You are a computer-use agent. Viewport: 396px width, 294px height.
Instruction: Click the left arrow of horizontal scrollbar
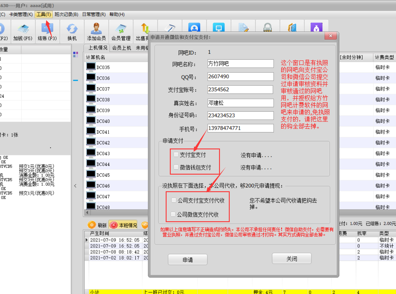(x=87, y=213)
